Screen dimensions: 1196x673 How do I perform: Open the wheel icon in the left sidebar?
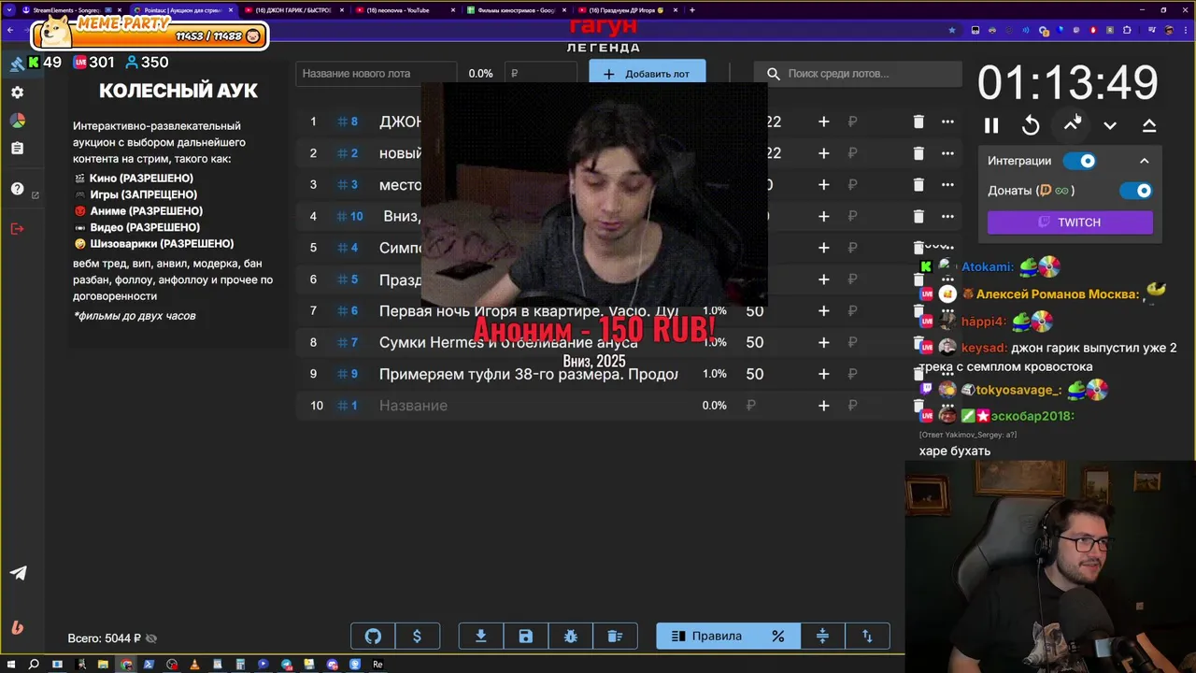point(17,121)
